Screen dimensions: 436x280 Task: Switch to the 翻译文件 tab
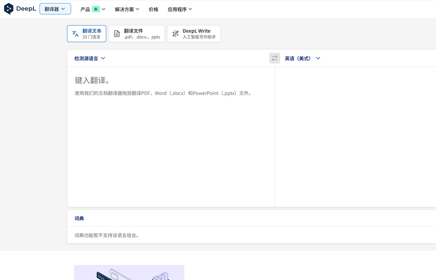(137, 33)
